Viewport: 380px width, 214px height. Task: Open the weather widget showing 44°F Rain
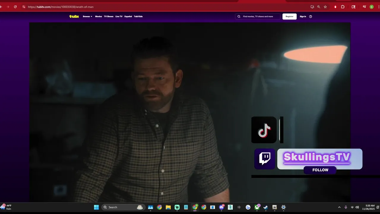tap(6, 207)
